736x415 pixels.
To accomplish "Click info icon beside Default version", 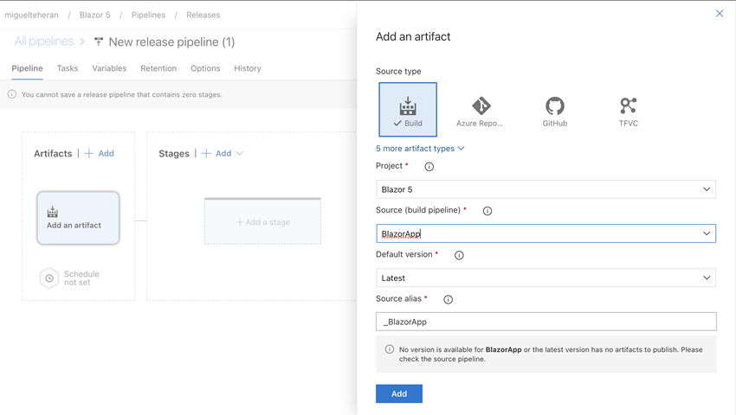I will [x=459, y=255].
